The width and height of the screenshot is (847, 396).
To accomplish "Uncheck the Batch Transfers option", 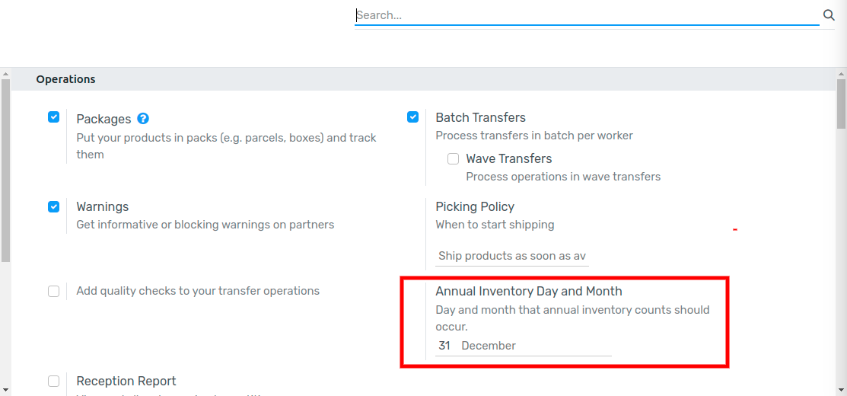I will coord(413,117).
